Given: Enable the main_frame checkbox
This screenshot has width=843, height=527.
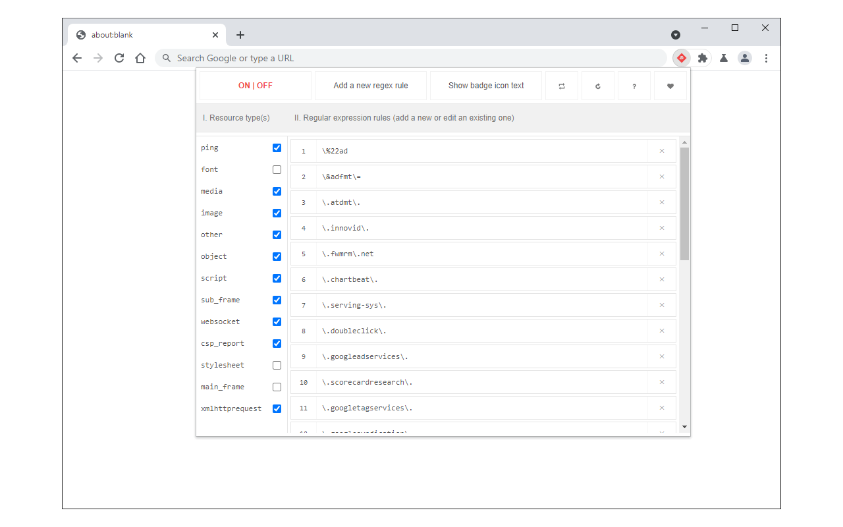Looking at the screenshot, I should [277, 387].
